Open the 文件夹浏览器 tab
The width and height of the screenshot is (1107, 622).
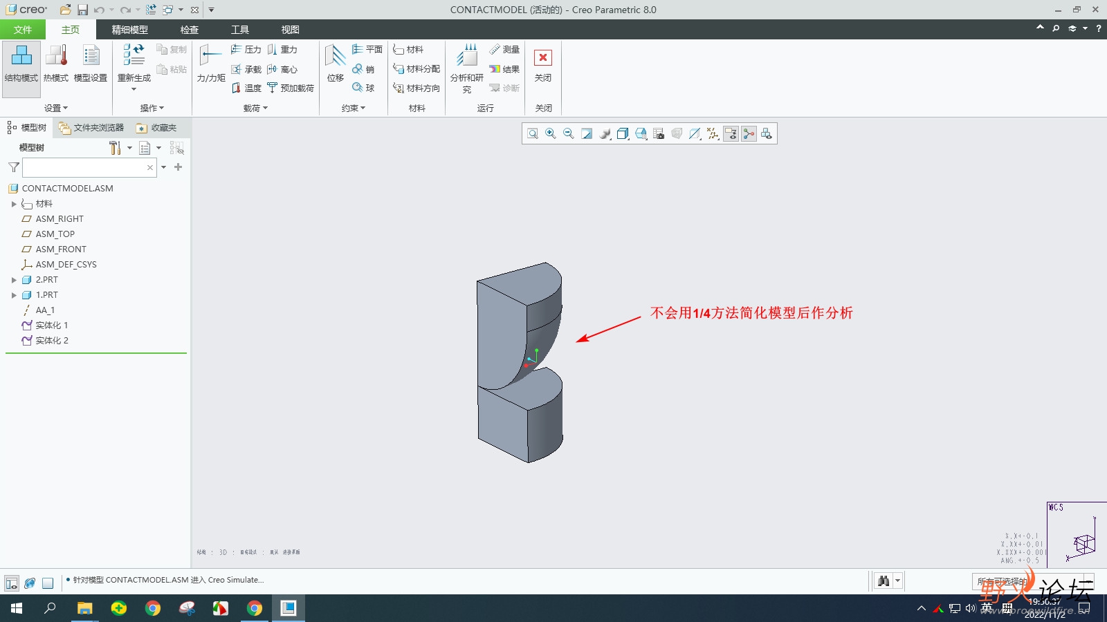(91, 128)
